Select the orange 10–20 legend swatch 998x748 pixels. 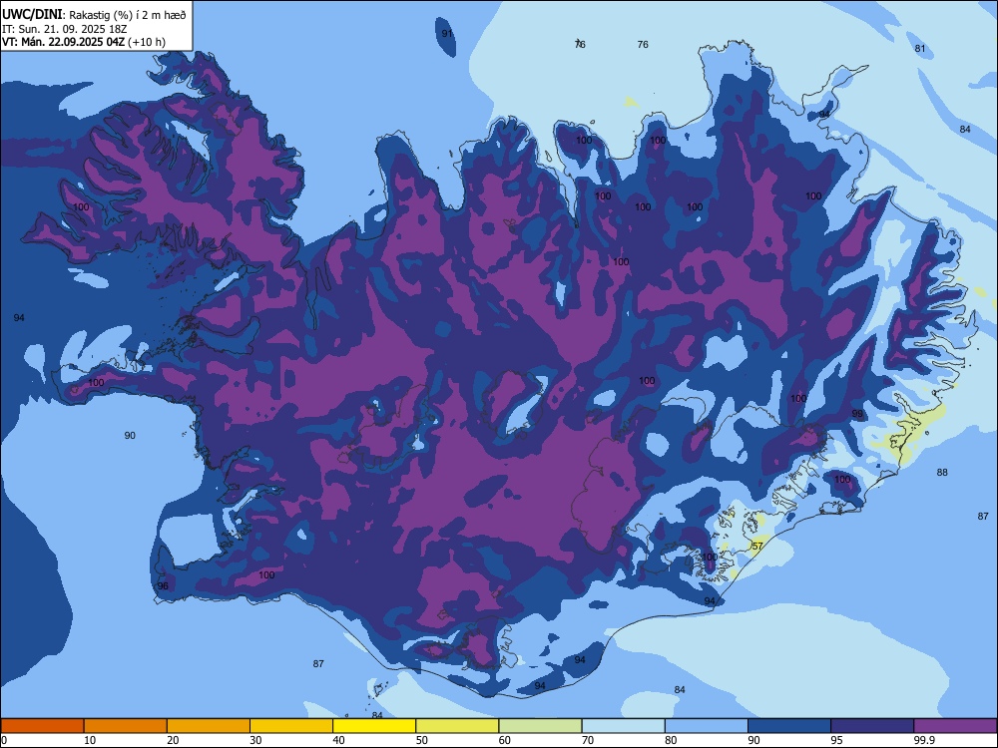tap(126, 726)
